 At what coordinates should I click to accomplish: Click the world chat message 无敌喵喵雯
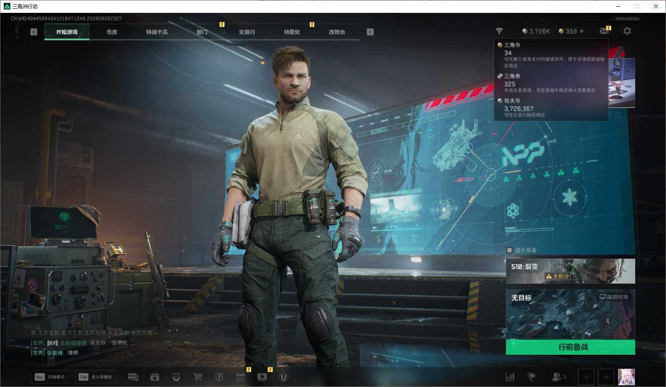click(x=79, y=343)
